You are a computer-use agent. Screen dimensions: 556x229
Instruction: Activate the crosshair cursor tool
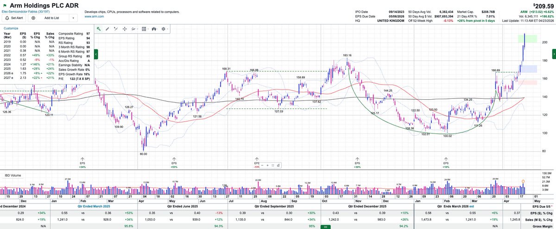(125, 29)
